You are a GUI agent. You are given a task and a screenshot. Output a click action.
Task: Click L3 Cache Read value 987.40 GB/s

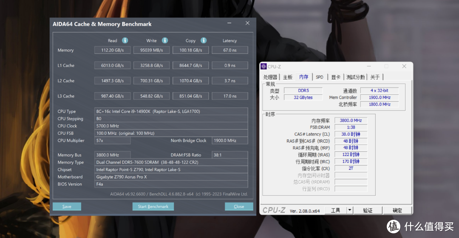click(112, 96)
